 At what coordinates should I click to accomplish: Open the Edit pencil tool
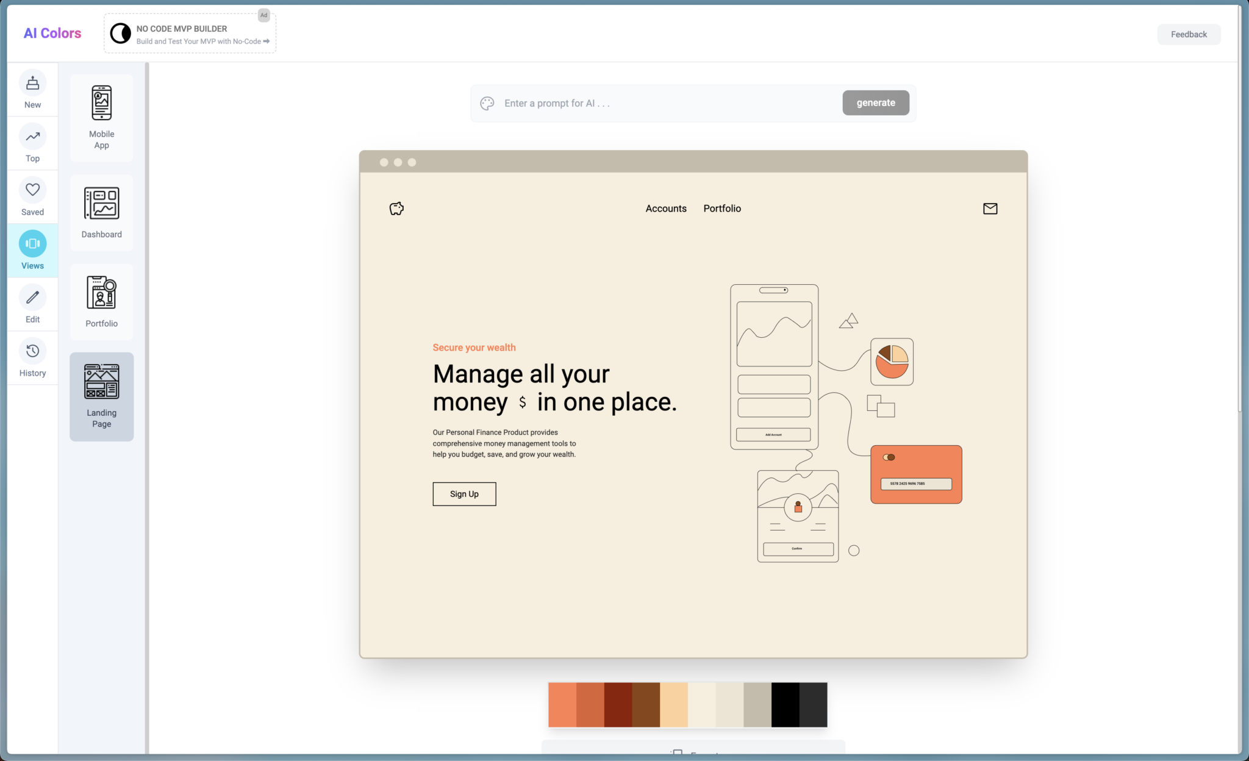coord(32,298)
